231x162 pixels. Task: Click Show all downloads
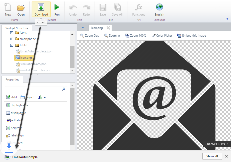click(212, 156)
